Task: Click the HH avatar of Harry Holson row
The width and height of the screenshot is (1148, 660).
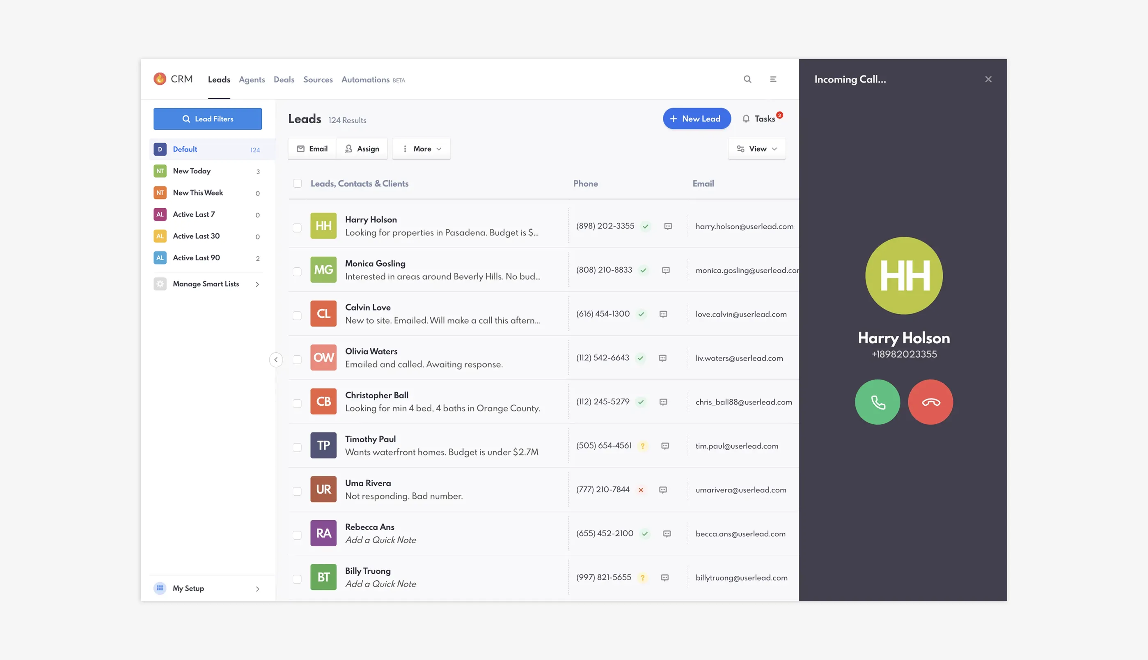Action: click(x=323, y=226)
